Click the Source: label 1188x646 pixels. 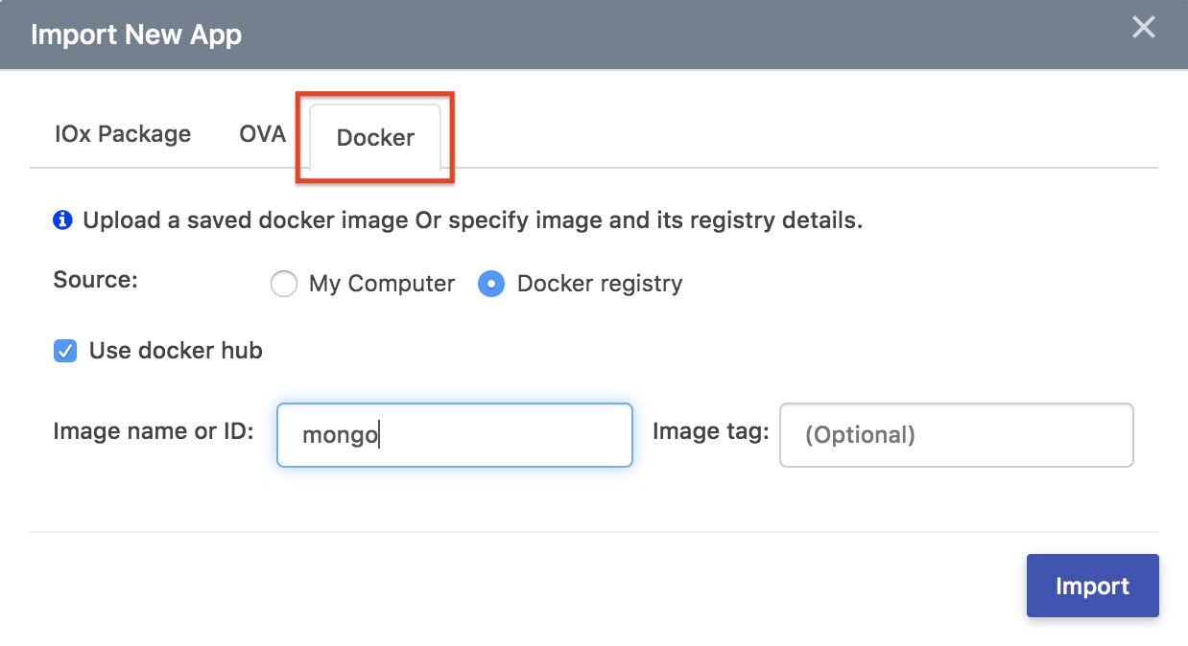point(96,280)
